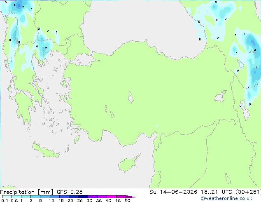Image resolution: width=261 pixels, height=202 pixels.
Task: Click the '18..21 UTC' time range text
Action: pyautogui.click(x=216, y=192)
